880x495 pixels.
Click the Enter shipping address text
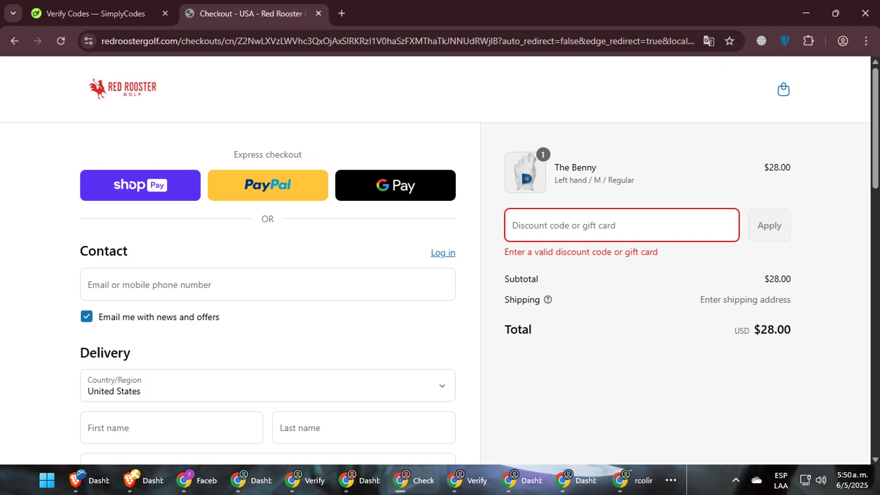[x=745, y=299]
